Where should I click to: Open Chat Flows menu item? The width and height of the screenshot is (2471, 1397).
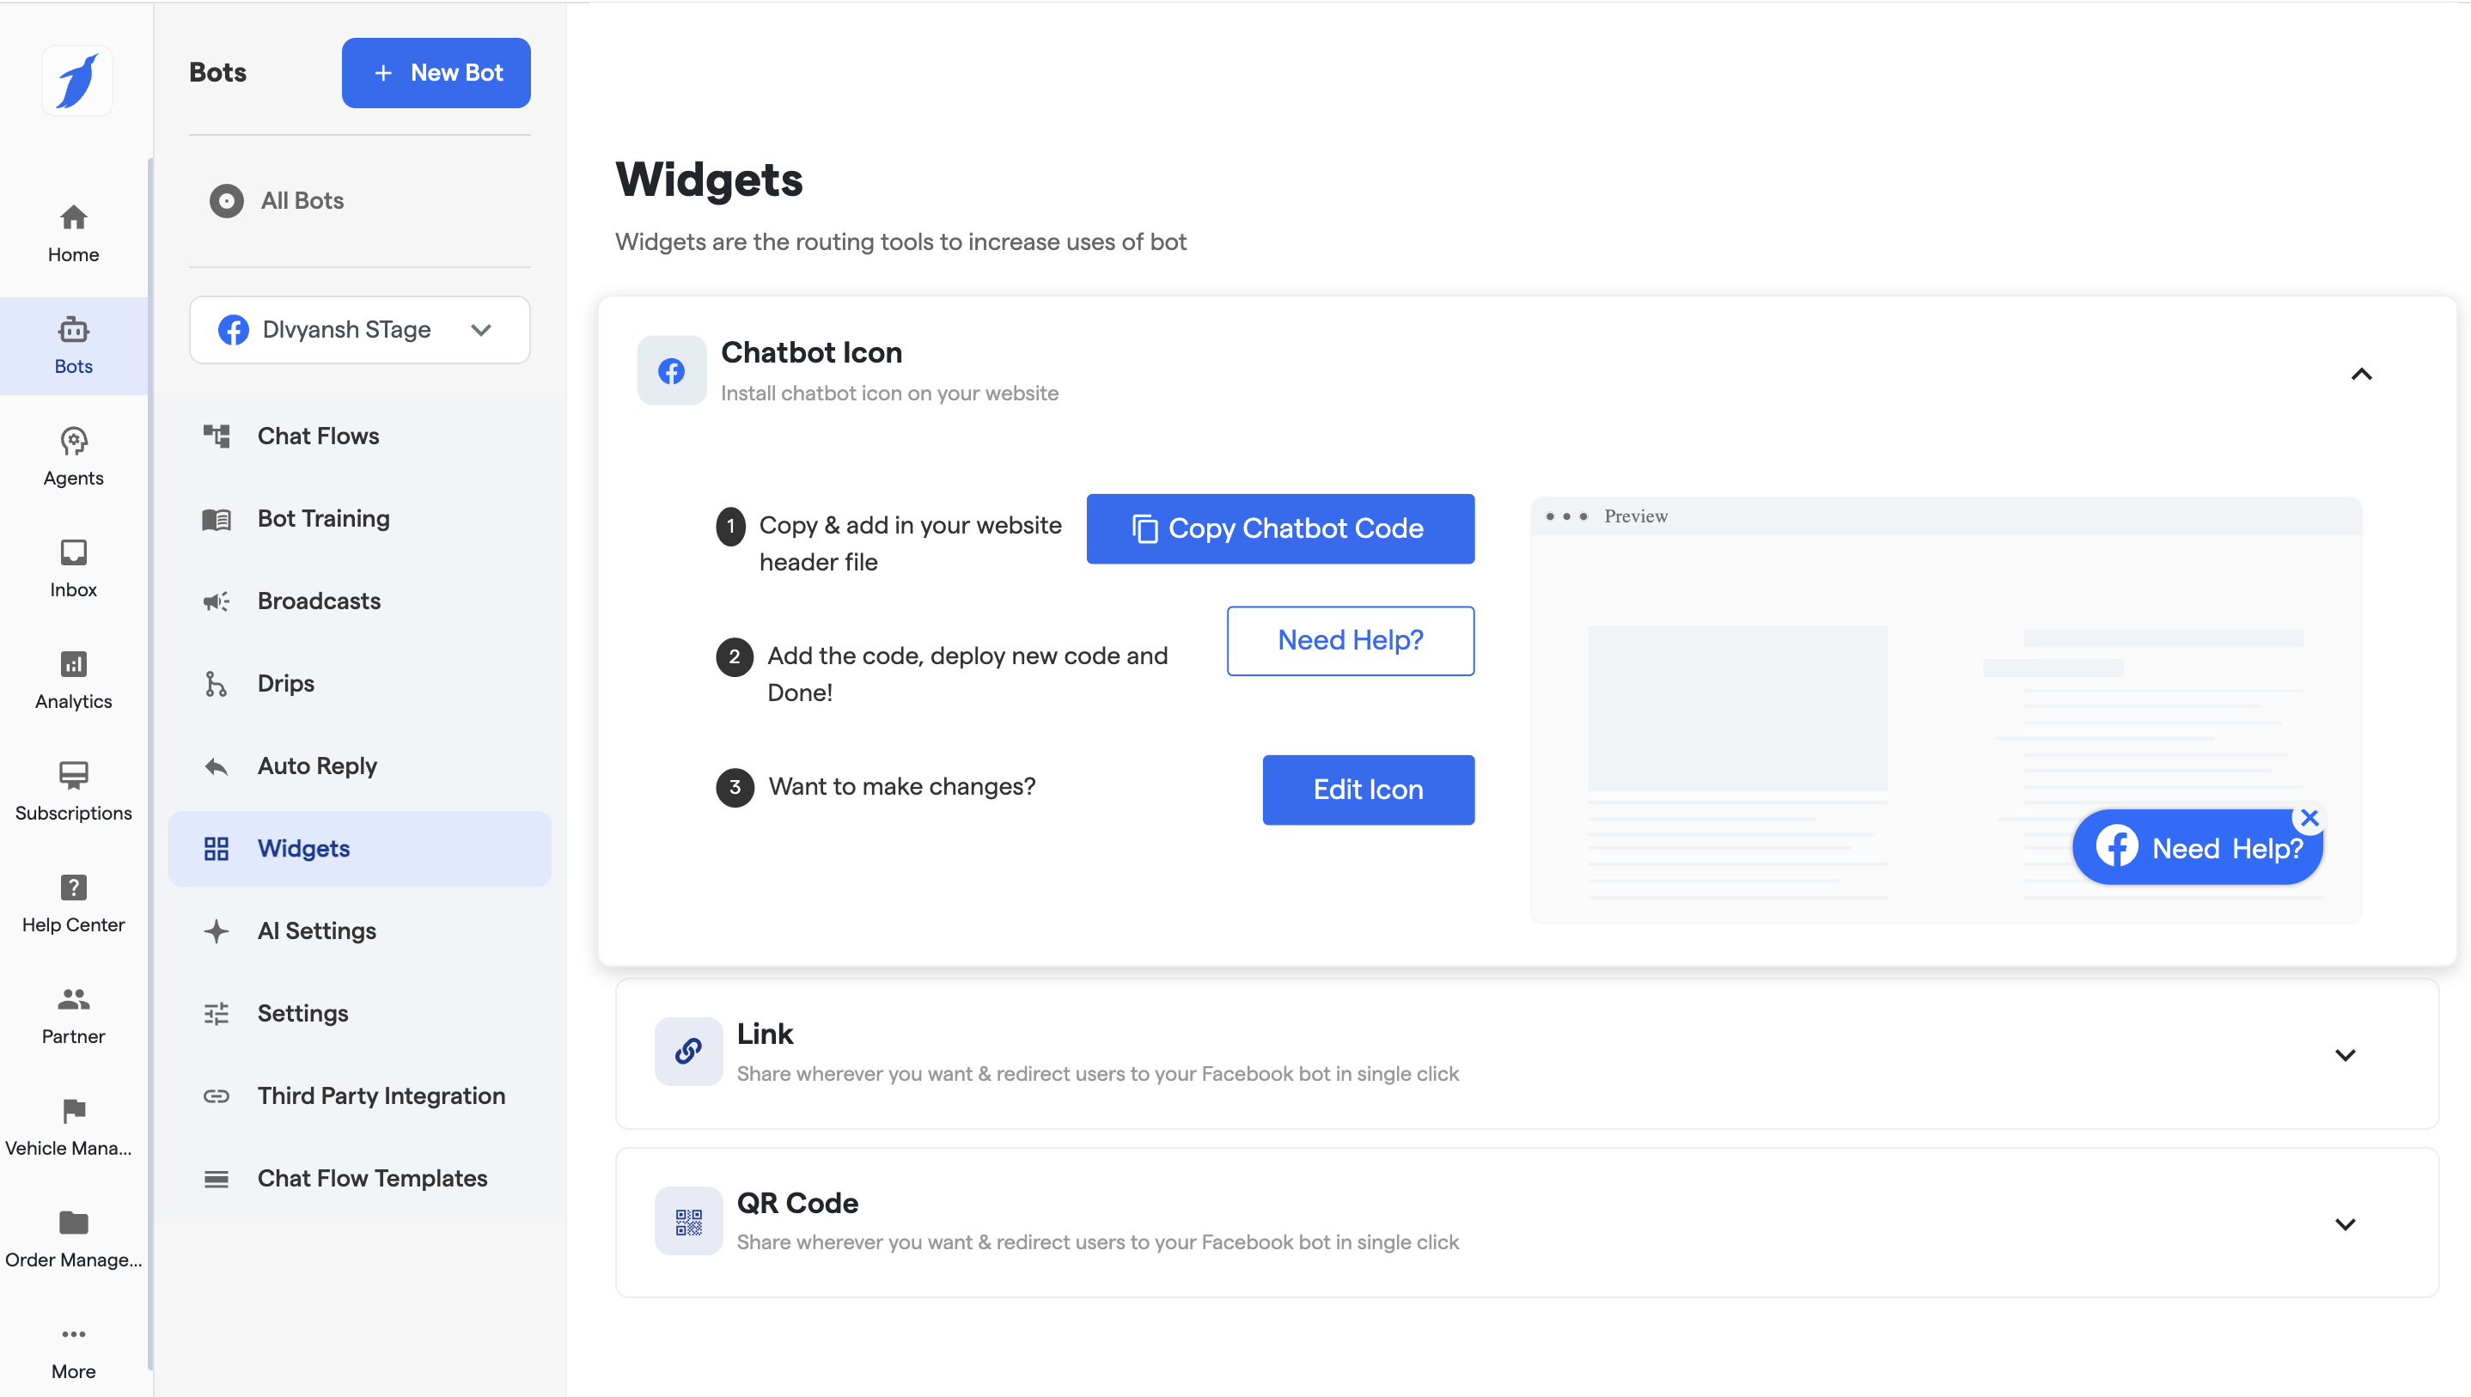(319, 436)
